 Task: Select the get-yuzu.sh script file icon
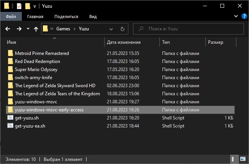coord(10,118)
